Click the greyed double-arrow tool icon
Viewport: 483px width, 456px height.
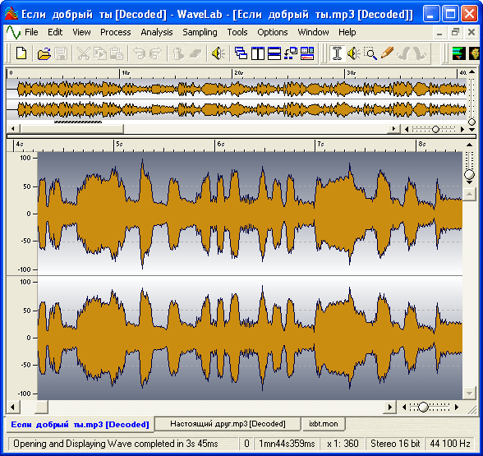(412, 53)
